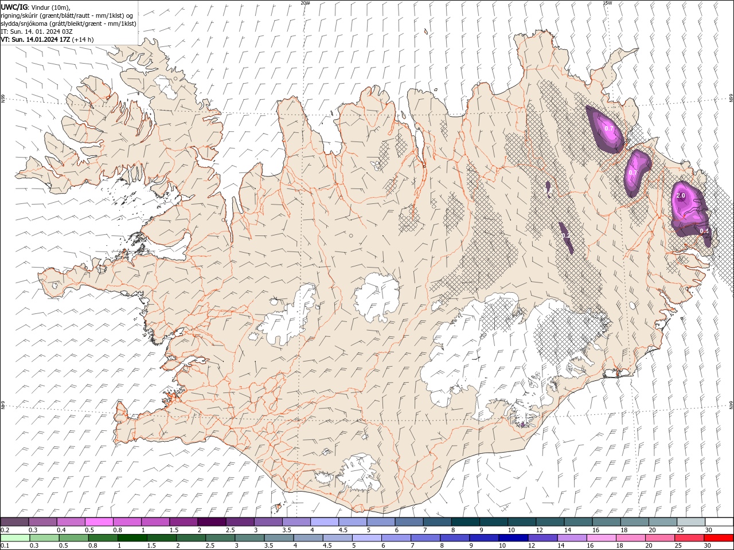Click the bright red 30 swatch in rain legend
The height and width of the screenshot is (550, 734).
pyautogui.click(x=719, y=538)
